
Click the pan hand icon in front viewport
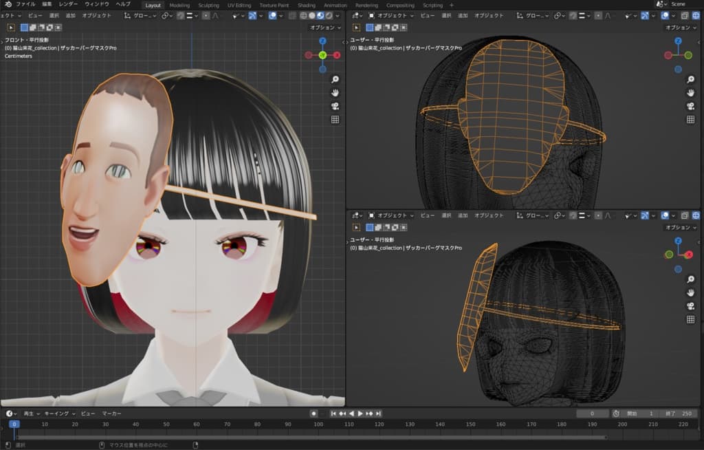pyautogui.click(x=335, y=92)
